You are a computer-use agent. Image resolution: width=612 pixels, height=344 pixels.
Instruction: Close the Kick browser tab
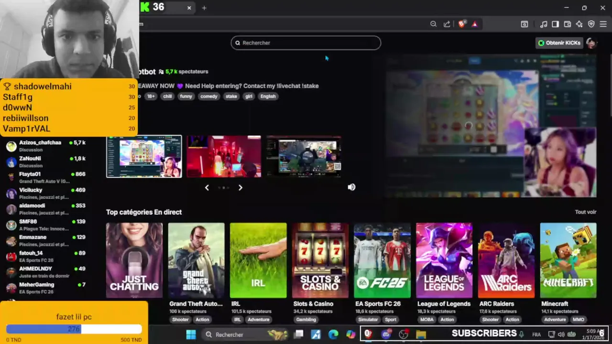189,8
